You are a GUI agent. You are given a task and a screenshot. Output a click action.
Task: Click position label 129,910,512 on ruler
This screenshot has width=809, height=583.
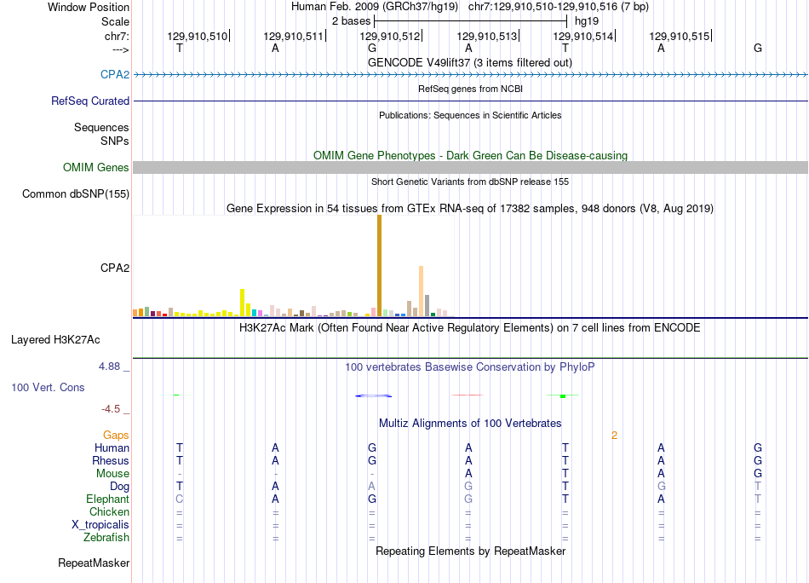389,36
